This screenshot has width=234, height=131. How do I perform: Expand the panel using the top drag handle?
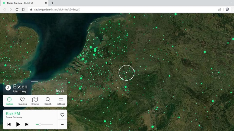coord(35,81)
